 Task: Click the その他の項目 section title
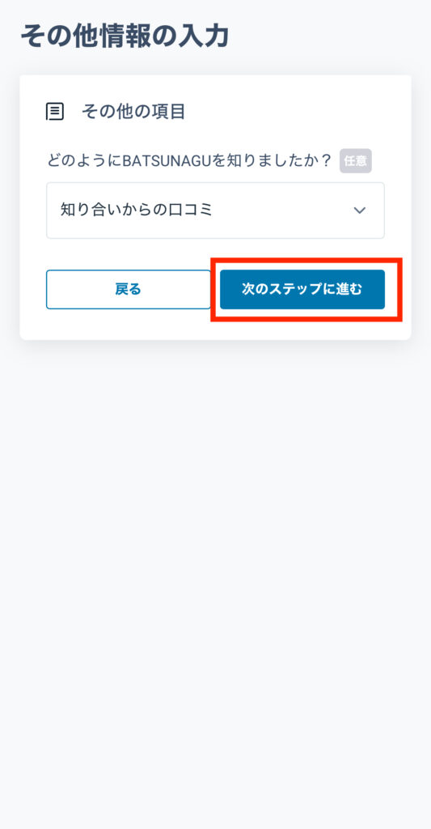[x=133, y=112]
